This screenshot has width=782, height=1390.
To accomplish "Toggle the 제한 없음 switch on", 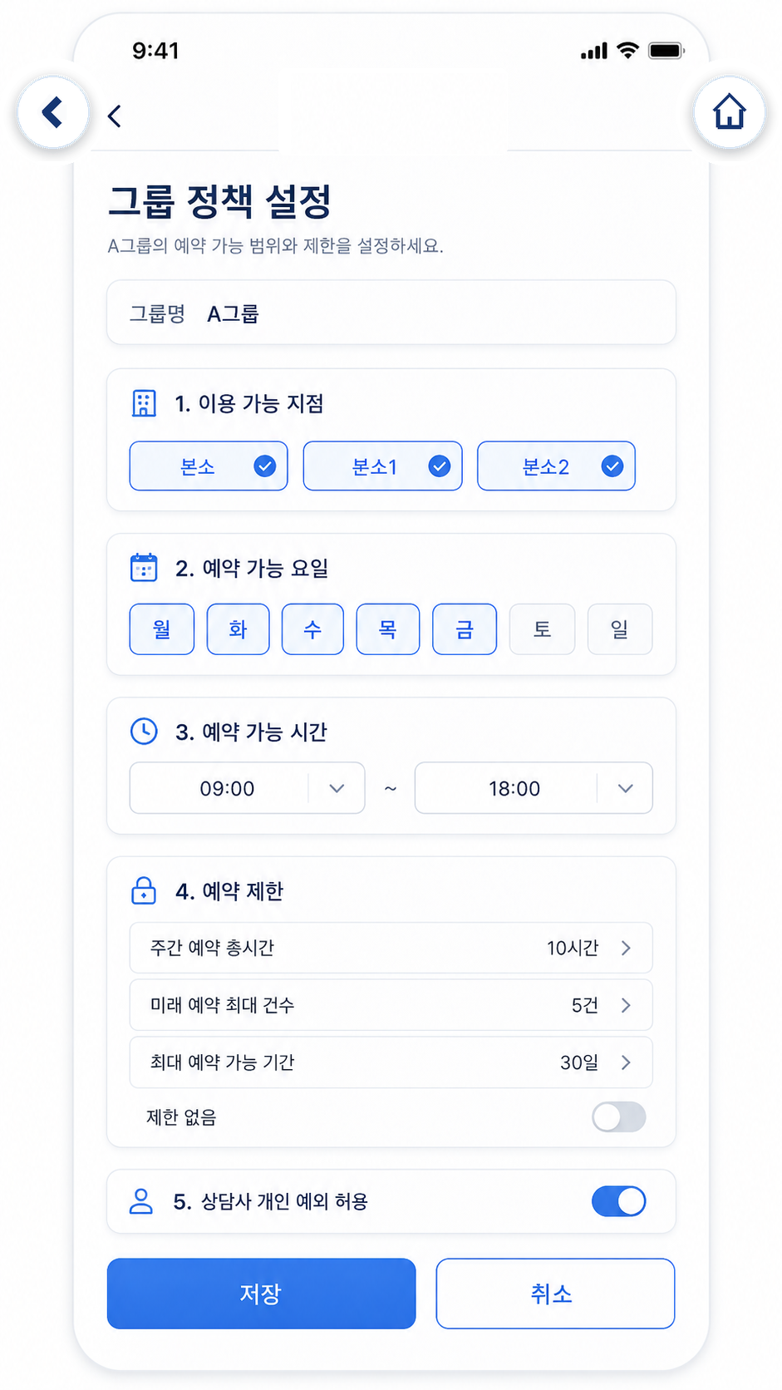I will [618, 1116].
